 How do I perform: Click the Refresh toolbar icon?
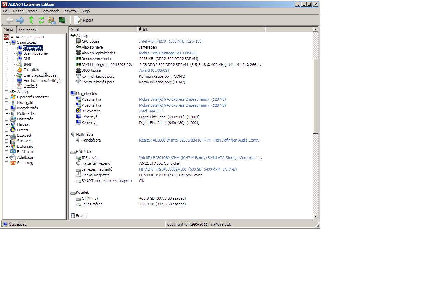(41, 20)
